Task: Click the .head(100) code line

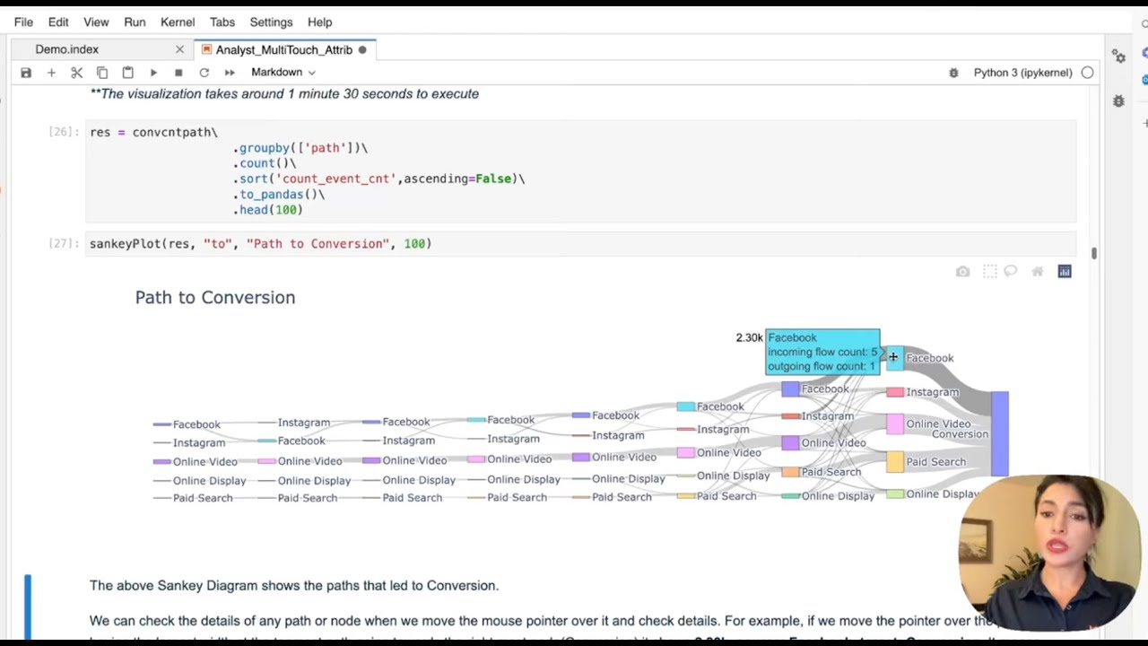Action: point(268,210)
